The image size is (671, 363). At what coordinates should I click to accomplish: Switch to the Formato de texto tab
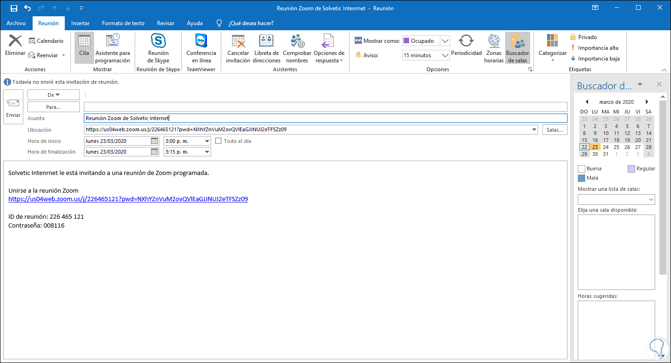click(x=123, y=23)
